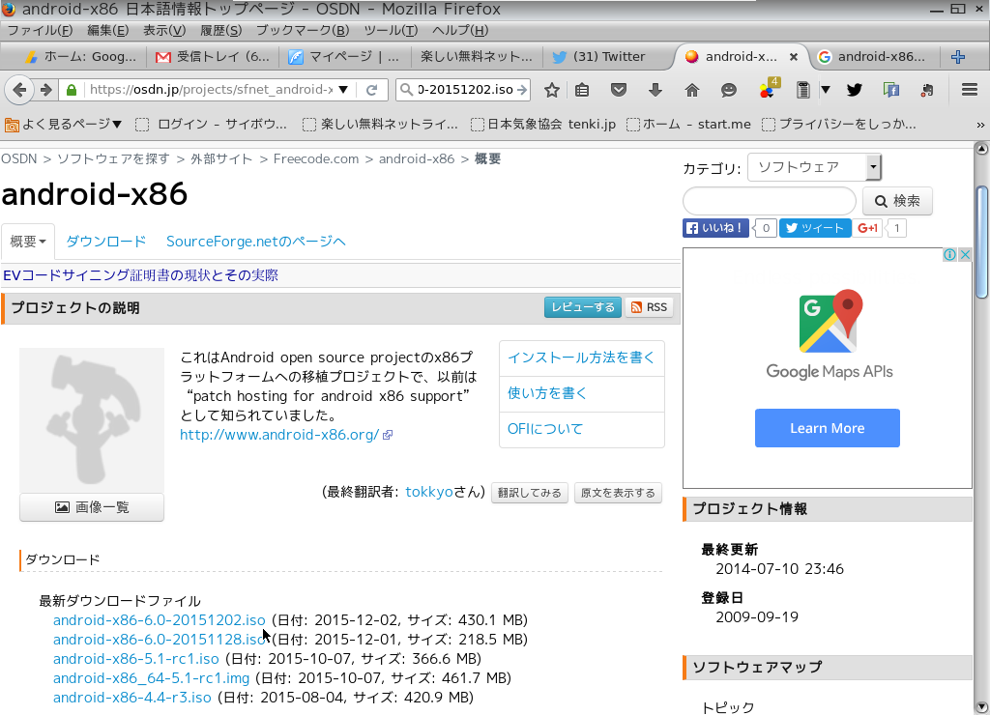Image resolution: width=990 pixels, height=715 pixels.
Task: Expand the よく見るページ bookmarks folder
Action: [63, 125]
